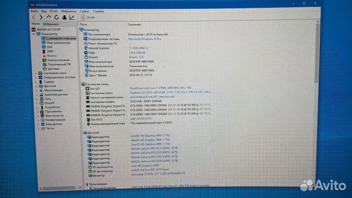Open the Вид menu

pos(44,11)
